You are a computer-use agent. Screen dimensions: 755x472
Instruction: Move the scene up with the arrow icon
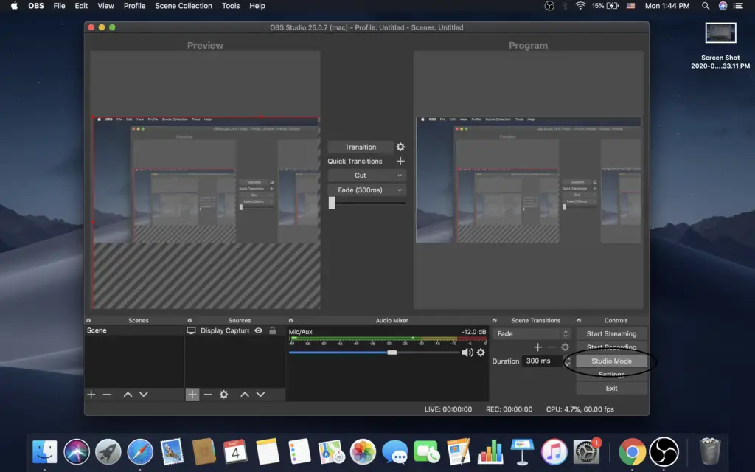coord(128,395)
